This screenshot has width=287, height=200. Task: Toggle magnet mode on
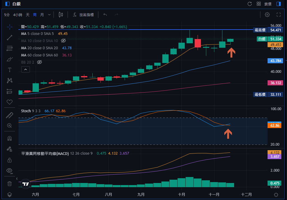(x=10, y=139)
